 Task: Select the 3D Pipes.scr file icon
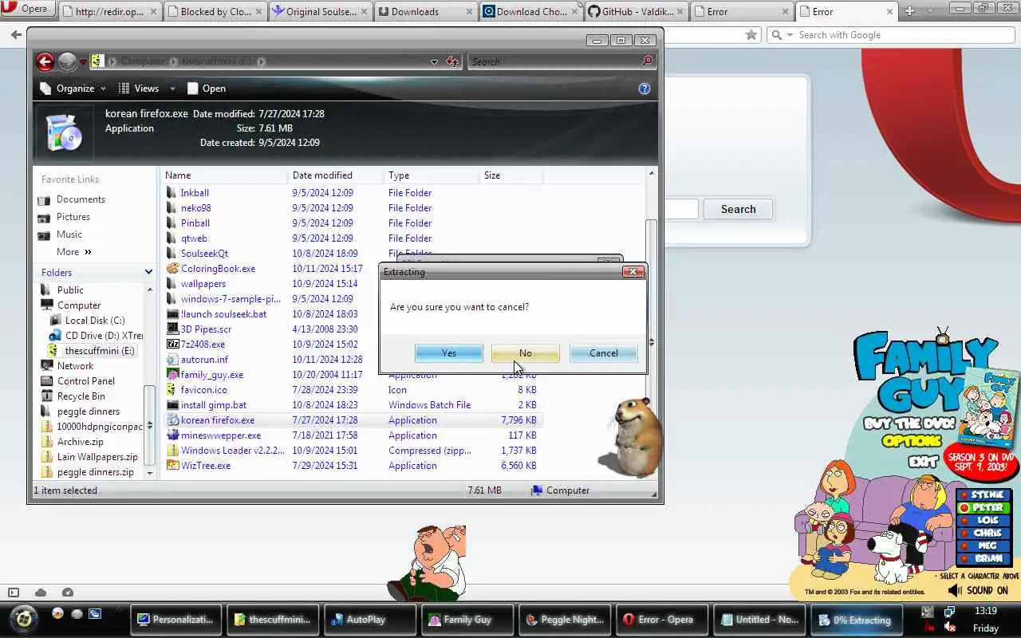tap(172, 329)
